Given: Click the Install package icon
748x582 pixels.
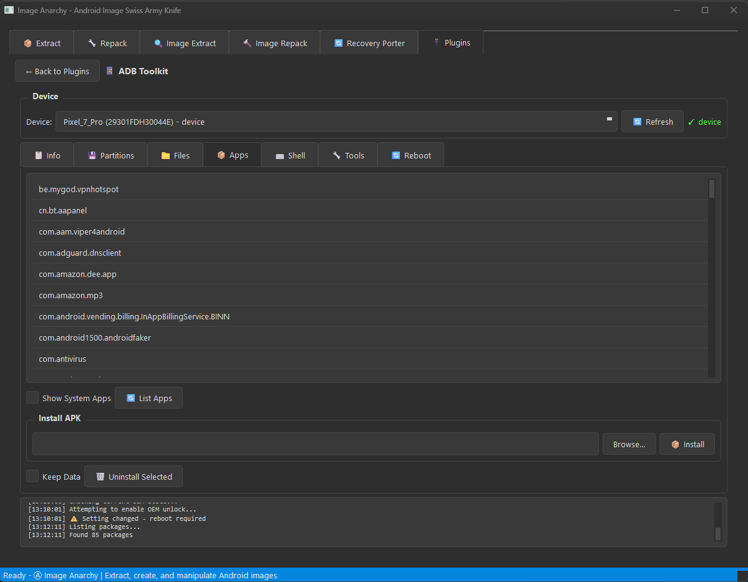Looking at the screenshot, I should click(675, 444).
